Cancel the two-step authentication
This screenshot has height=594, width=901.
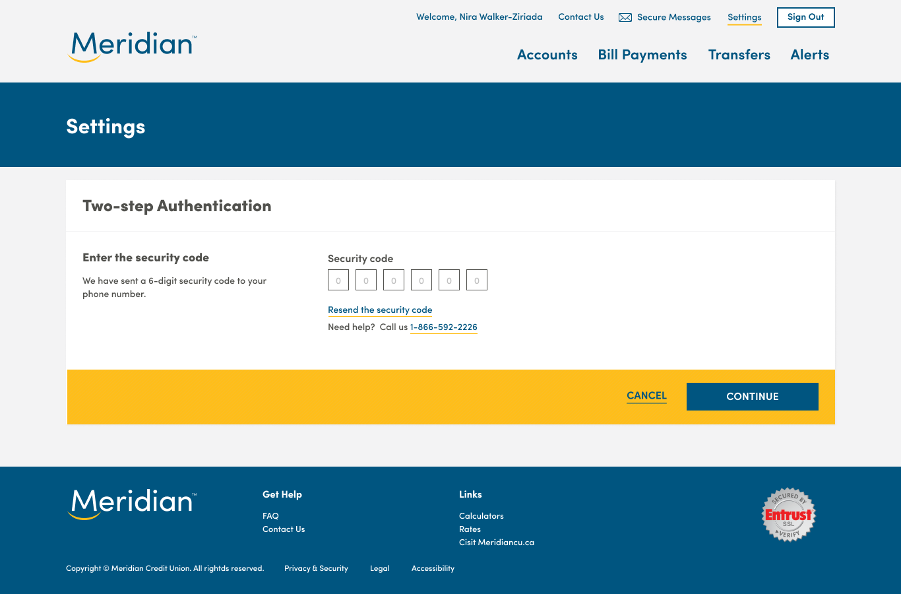point(646,396)
